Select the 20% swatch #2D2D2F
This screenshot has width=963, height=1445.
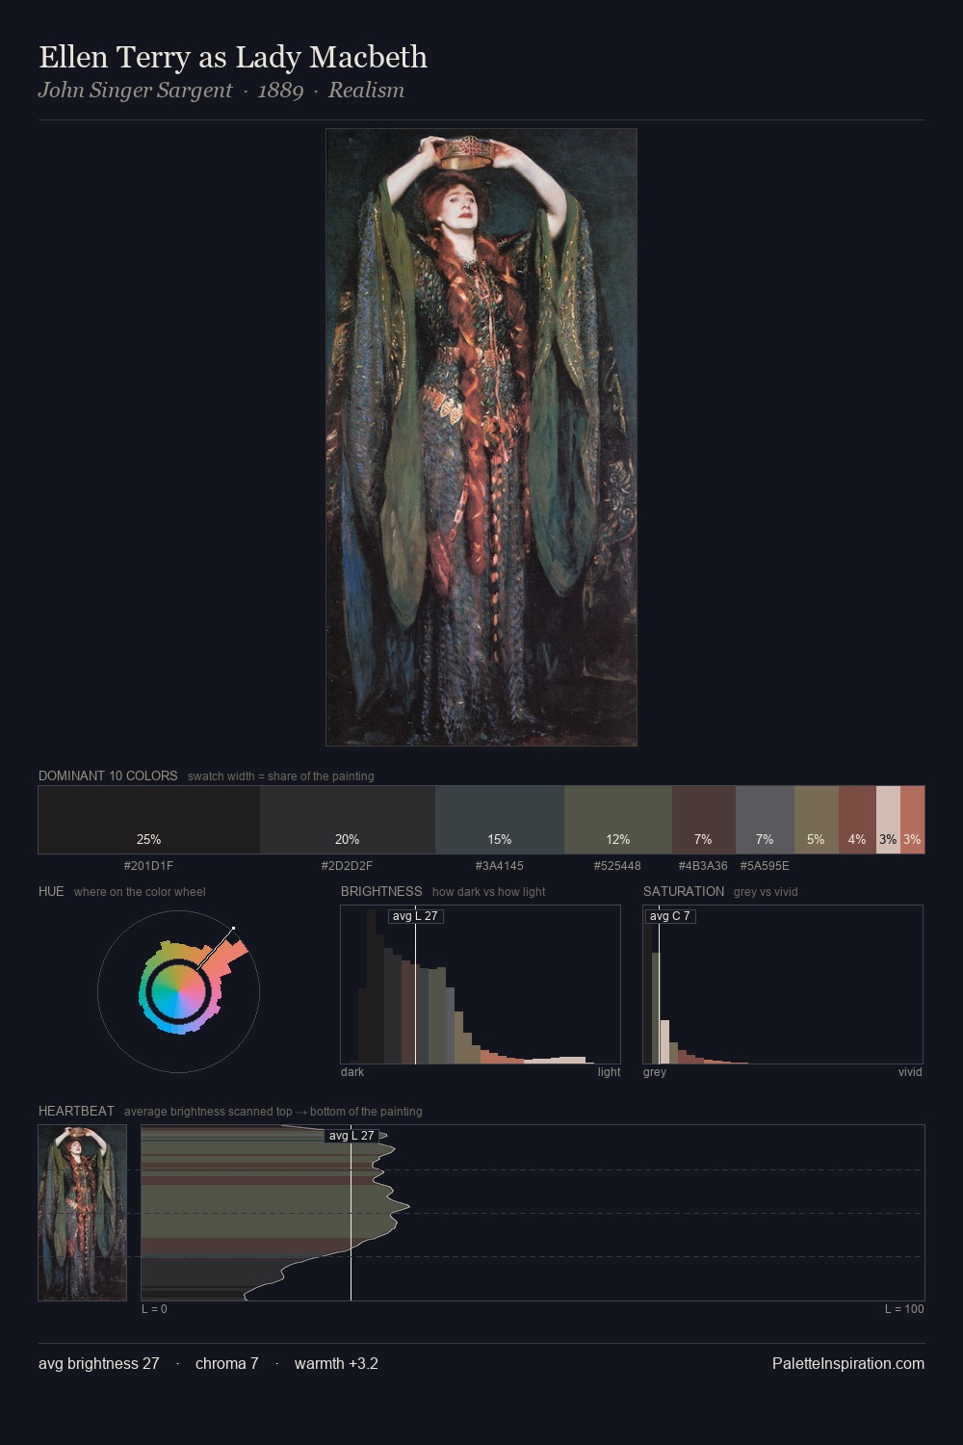(x=348, y=820)
